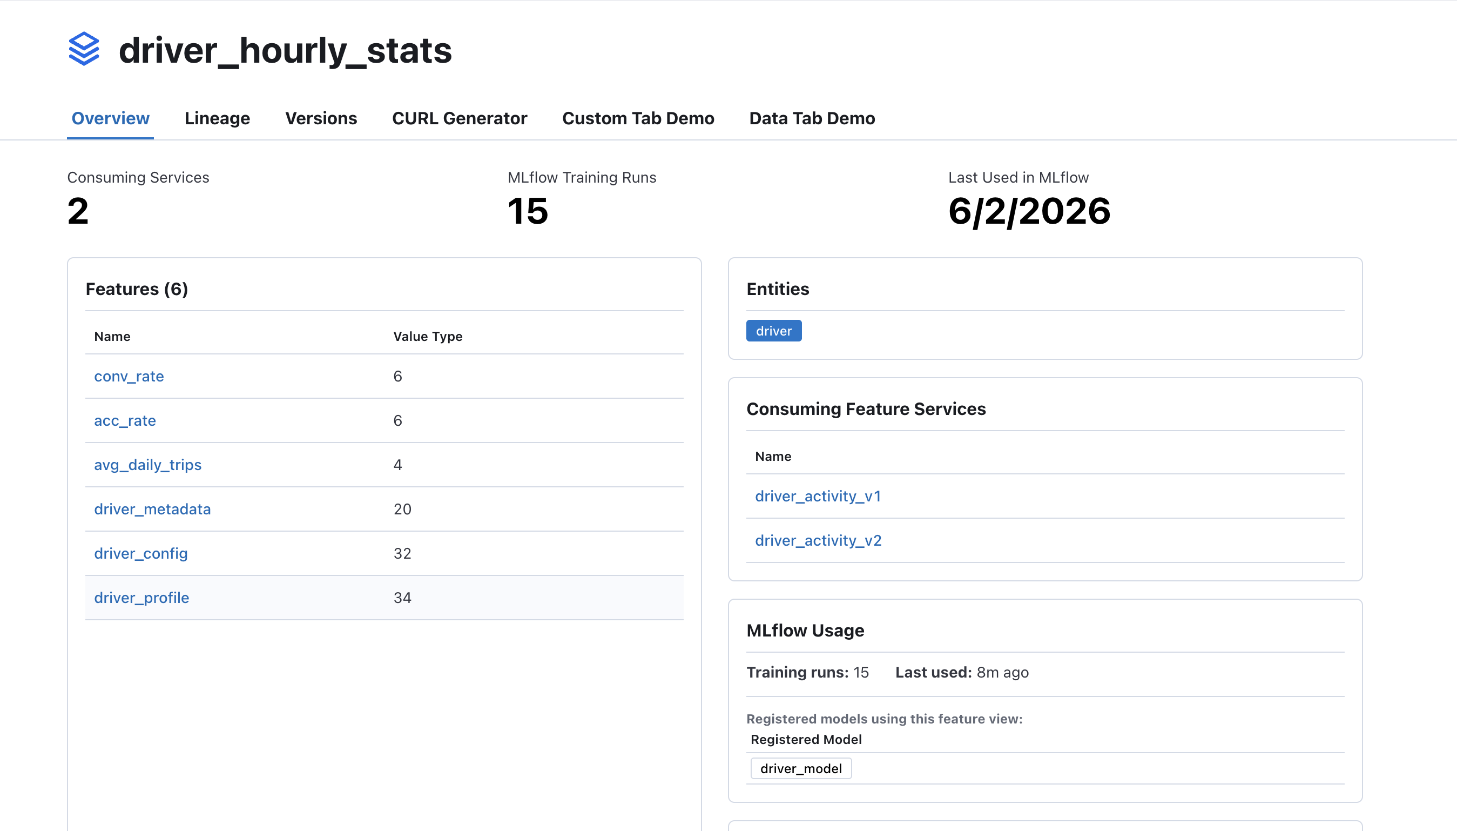The image size is (1457, 831).
Task: Open the CURL Generator tab
Action: tap(460, 118)
